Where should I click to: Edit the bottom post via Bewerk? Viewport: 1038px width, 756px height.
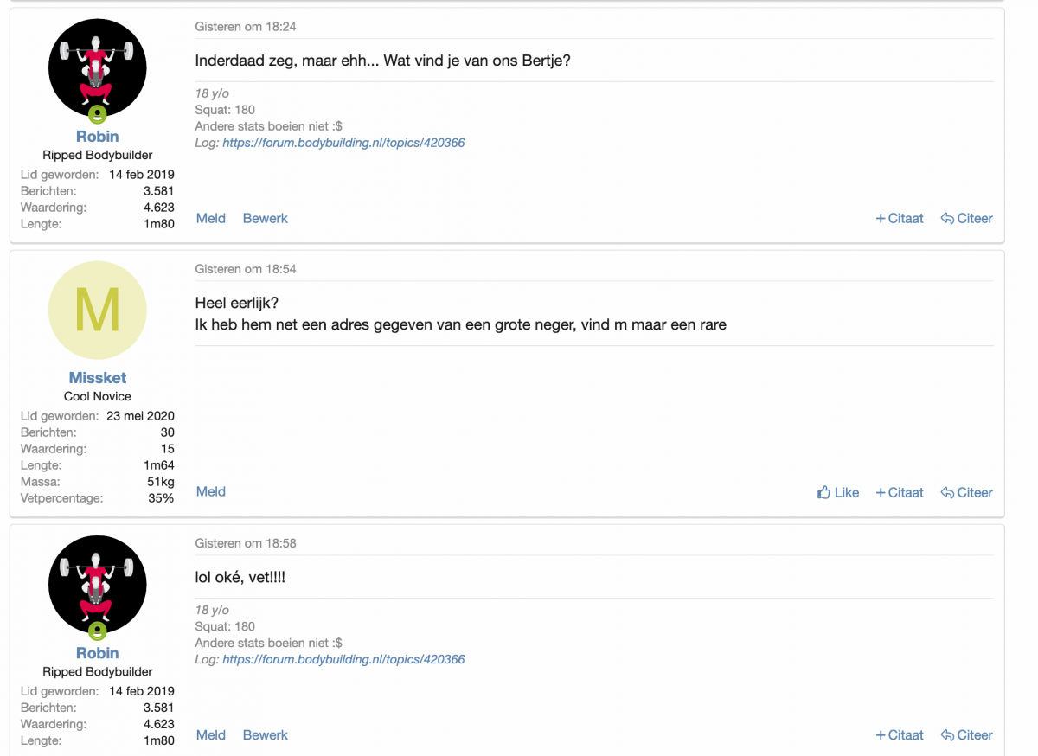(265, 734)
